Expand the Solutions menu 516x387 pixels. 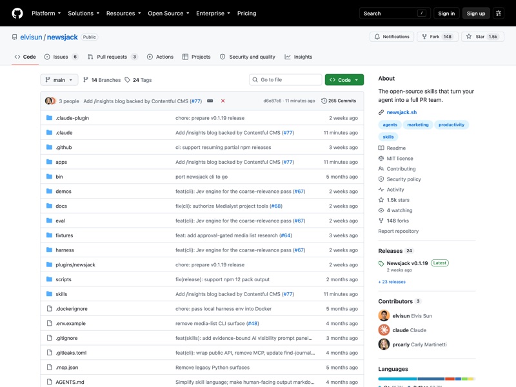[x=84, y=13]
